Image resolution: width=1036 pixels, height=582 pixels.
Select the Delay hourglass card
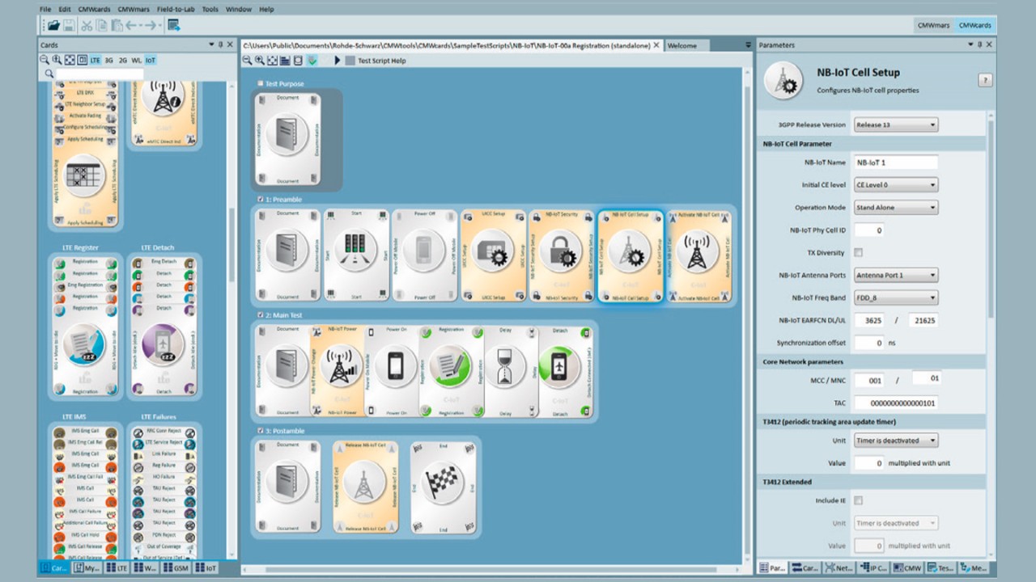tap(506, 372)
